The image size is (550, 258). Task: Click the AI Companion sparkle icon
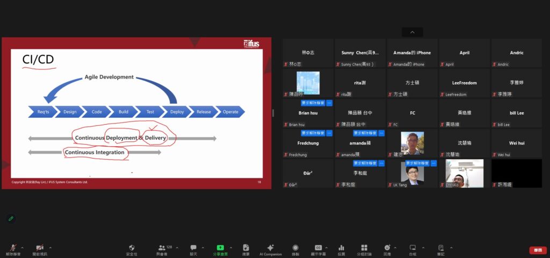[x=271, y=248]
